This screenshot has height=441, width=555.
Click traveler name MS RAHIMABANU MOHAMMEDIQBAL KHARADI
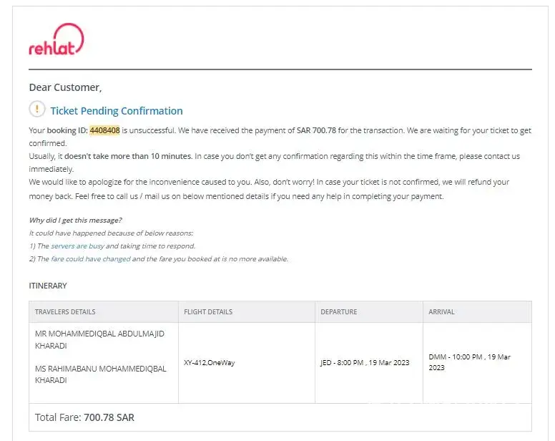(100, 374)
